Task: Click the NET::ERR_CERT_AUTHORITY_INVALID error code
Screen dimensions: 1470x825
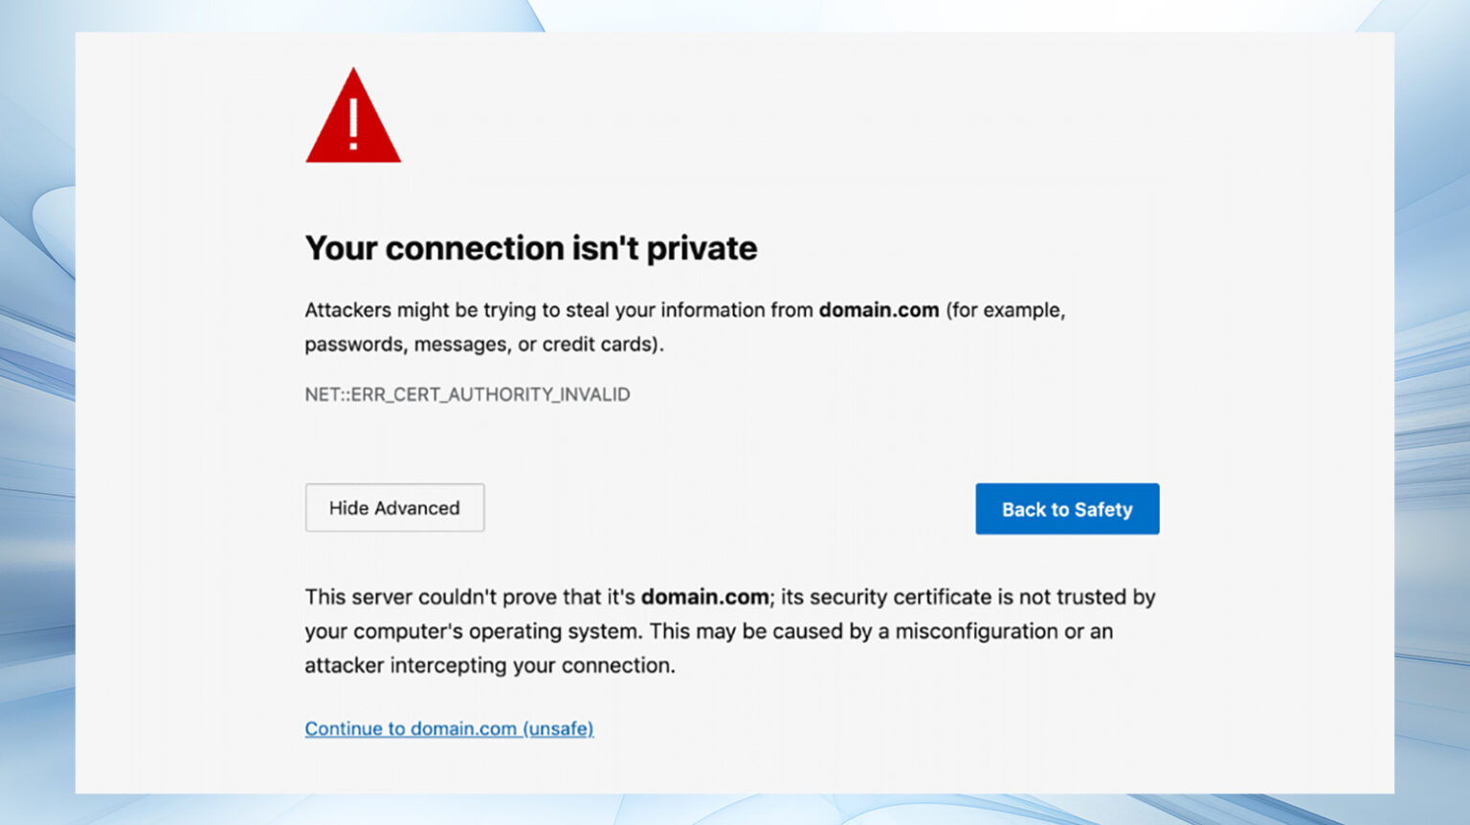Action: 467,393
